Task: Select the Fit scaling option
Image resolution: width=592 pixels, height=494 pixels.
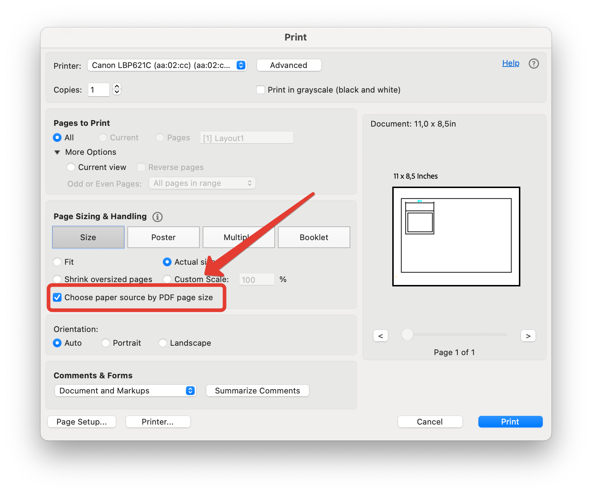Action: tap(57, 262)
